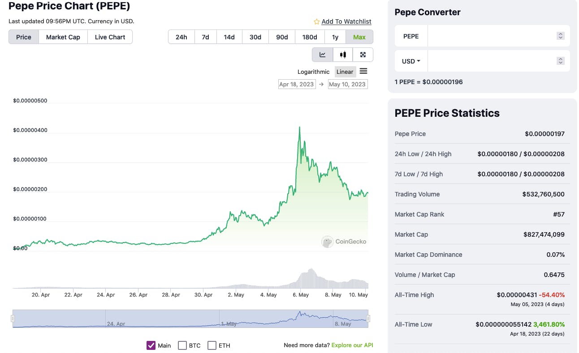The height and width of the screenshot is (353, 579).
Task: Expand the chart to fullscreen
Action: (x=363, y=54)
